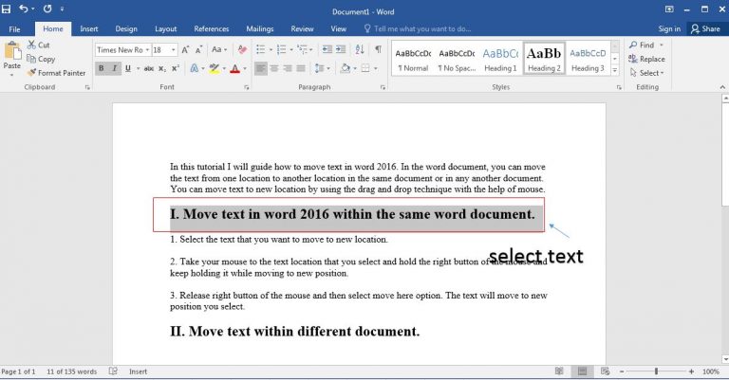
Task: Align text right
Action: pos(288,68)
